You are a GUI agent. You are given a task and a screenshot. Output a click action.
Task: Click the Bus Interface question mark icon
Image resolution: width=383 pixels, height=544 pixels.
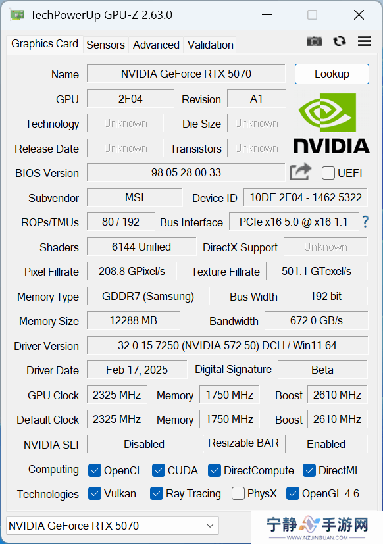point(365,222)
